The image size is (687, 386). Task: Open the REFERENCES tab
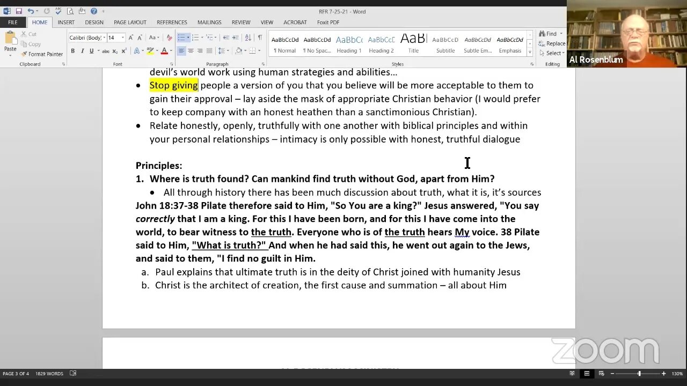[172, 22]
